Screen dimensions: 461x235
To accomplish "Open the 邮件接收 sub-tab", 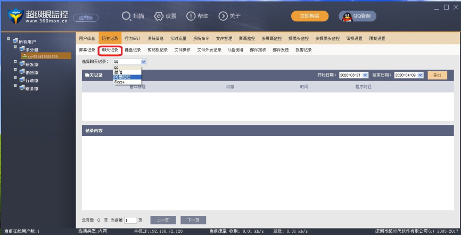I will click(258, 50).
